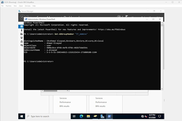Click the left arrow of horizontal scrollbar
This screenshot has height=121, width=182.
pos(43,90)
